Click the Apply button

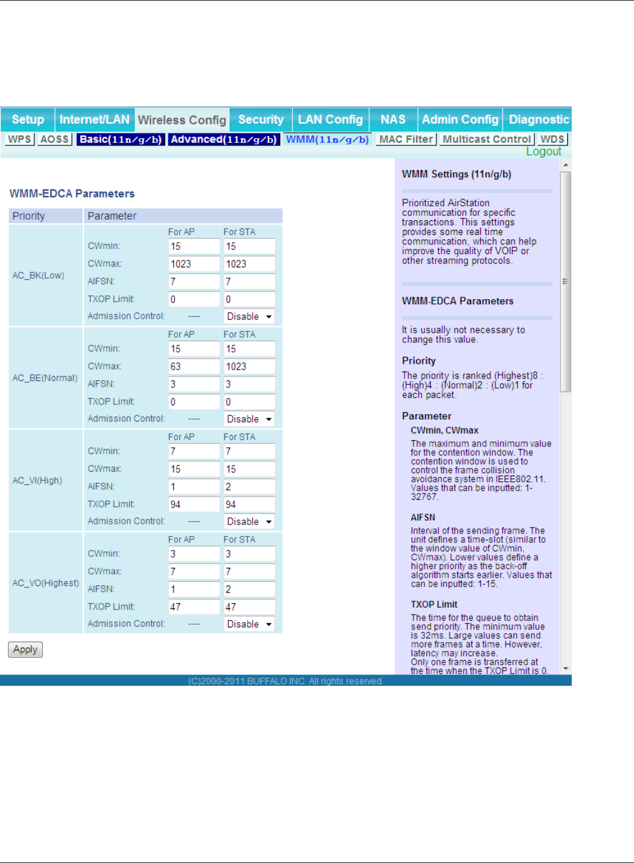[x=25, y=650]
